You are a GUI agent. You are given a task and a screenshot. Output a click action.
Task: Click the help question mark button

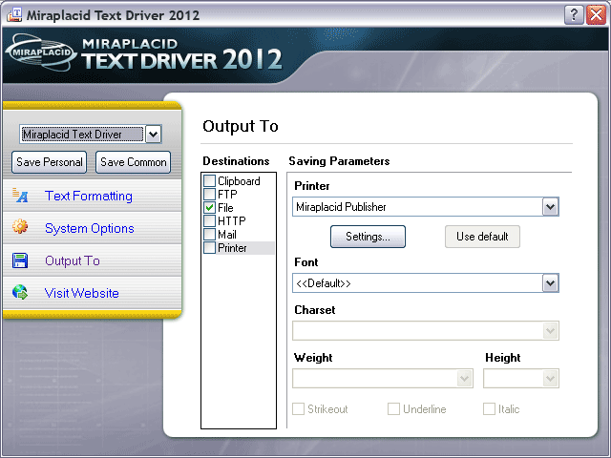[x=574, y=15]
